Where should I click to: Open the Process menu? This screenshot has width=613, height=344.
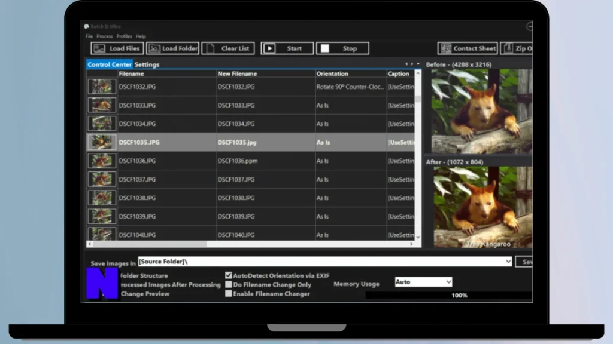(x=104, y=36)
